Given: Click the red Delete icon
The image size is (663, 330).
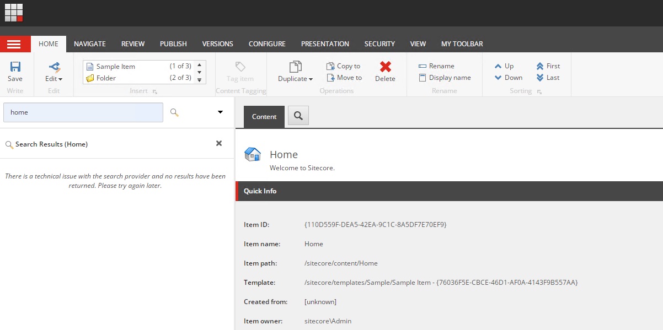Looking at the screenshot, I should (386, 67).
